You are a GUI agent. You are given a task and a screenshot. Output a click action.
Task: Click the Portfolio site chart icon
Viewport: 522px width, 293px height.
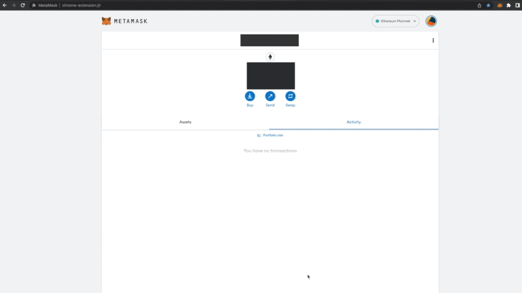tap(258, 135)
